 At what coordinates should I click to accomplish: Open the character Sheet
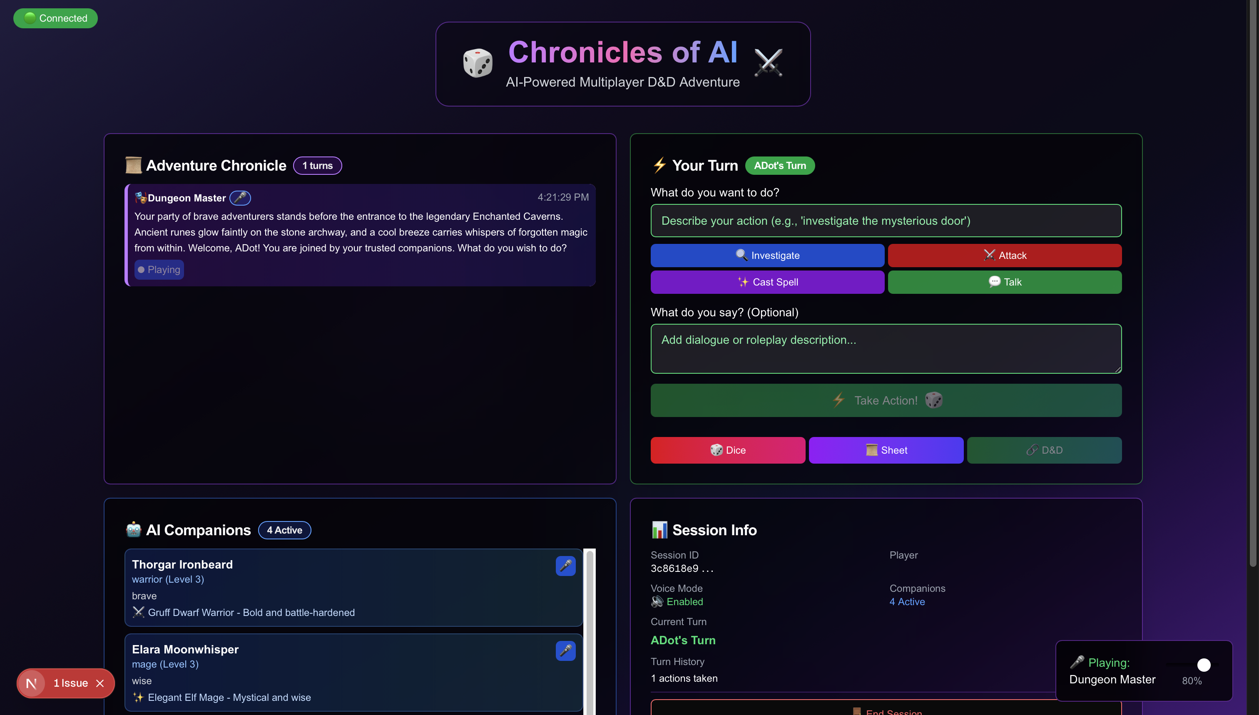(886, 450)
